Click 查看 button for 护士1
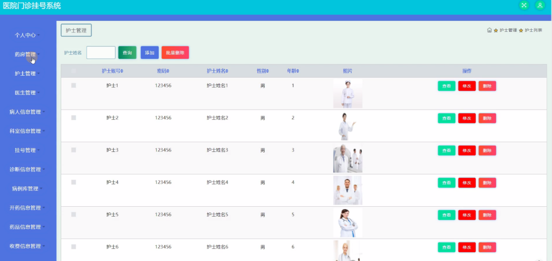The height and width of the screenshot is (261, 552). click(446, 86)
